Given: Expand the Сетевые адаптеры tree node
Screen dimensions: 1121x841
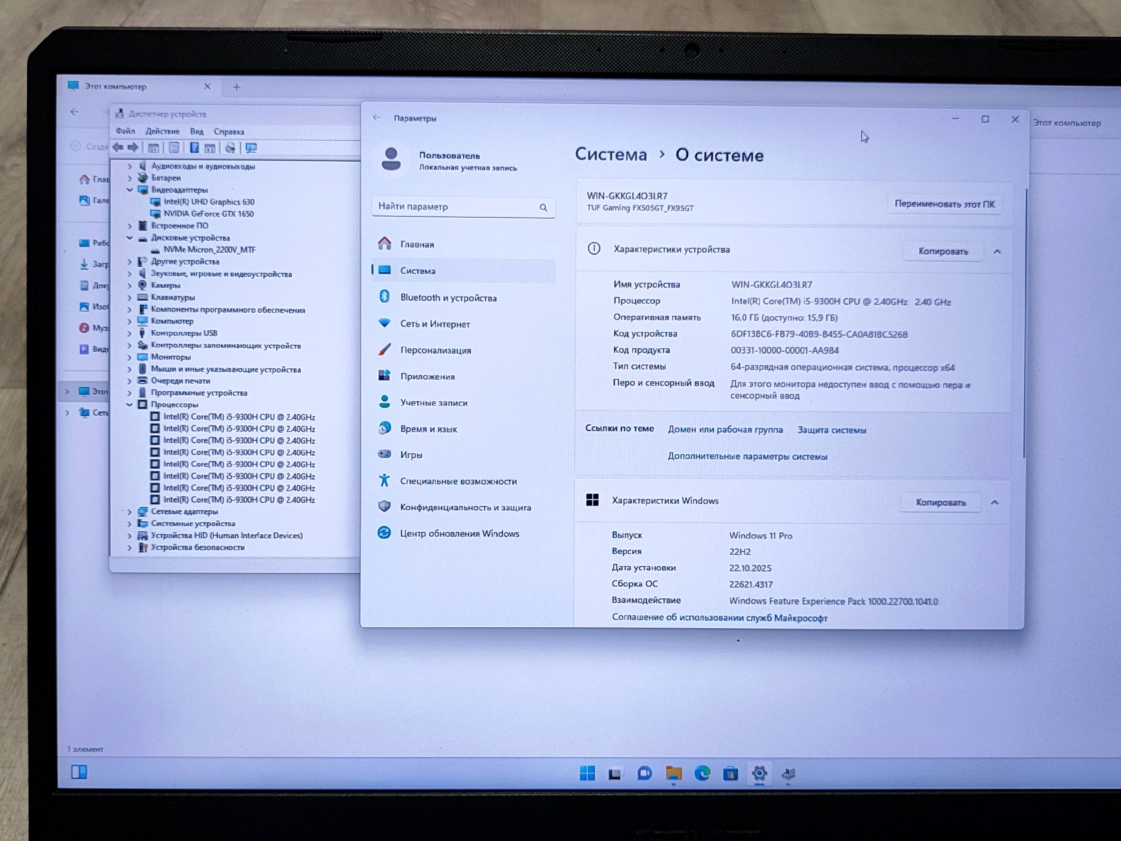Looking at the screenshot, I should (130, 512).
